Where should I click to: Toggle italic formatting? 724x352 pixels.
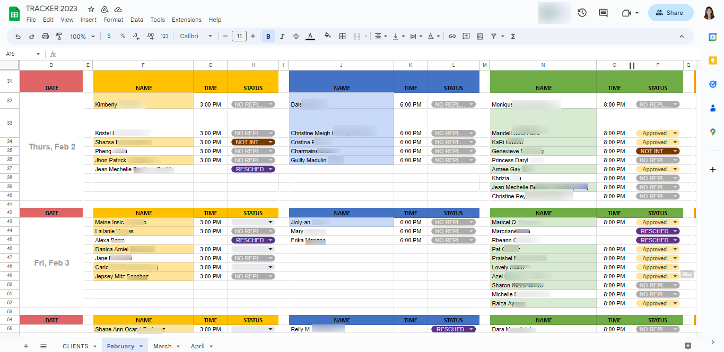click(282, 37)
